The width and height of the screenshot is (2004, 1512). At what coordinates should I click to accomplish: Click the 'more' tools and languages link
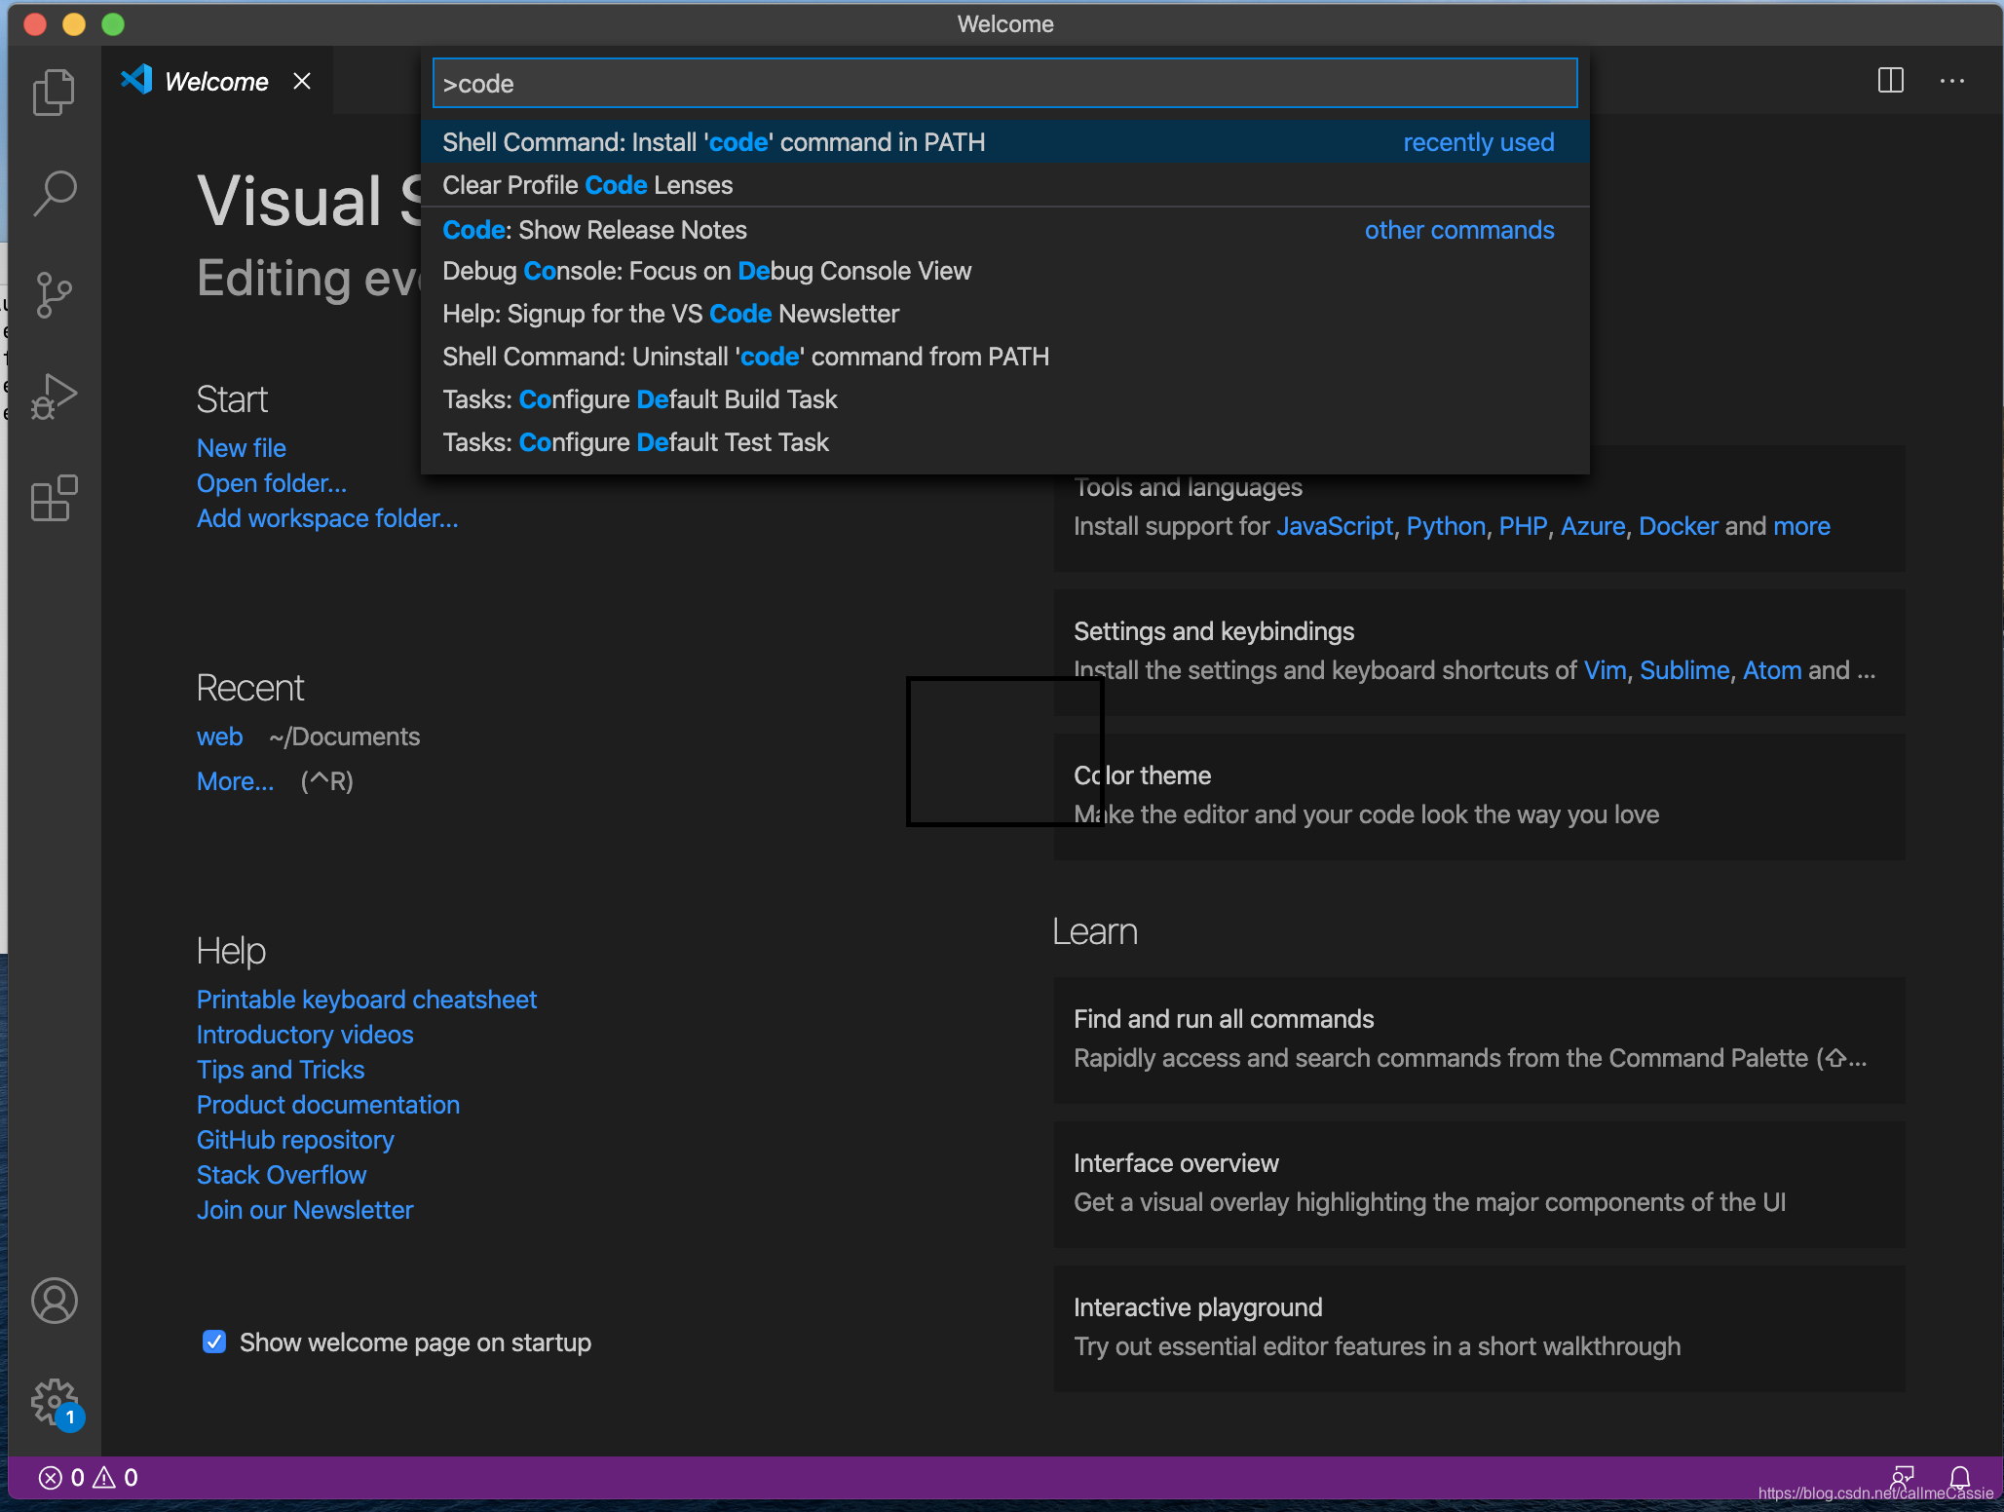[x=1801, y=526]
